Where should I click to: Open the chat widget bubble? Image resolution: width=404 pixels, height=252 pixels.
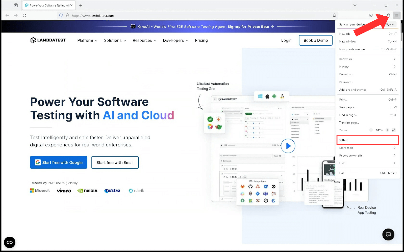388,234
